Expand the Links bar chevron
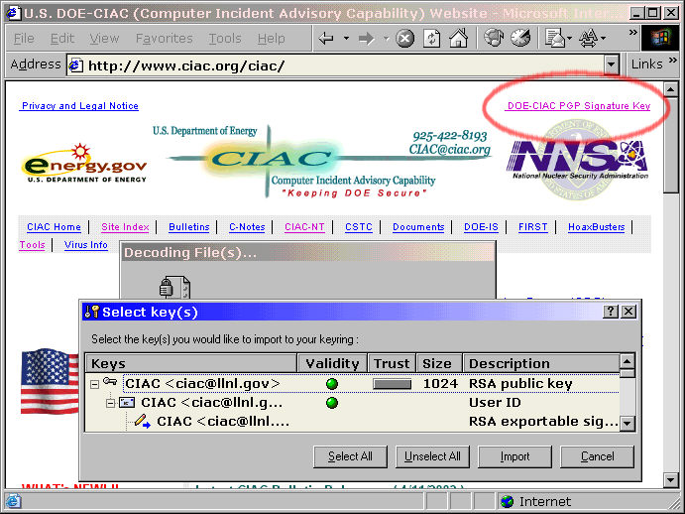Image resolution: width=685 pixels, height=514 pixels. click(x=673, y=61)
